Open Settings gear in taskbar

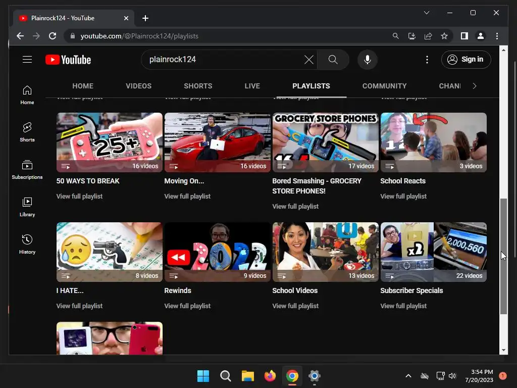315,376
